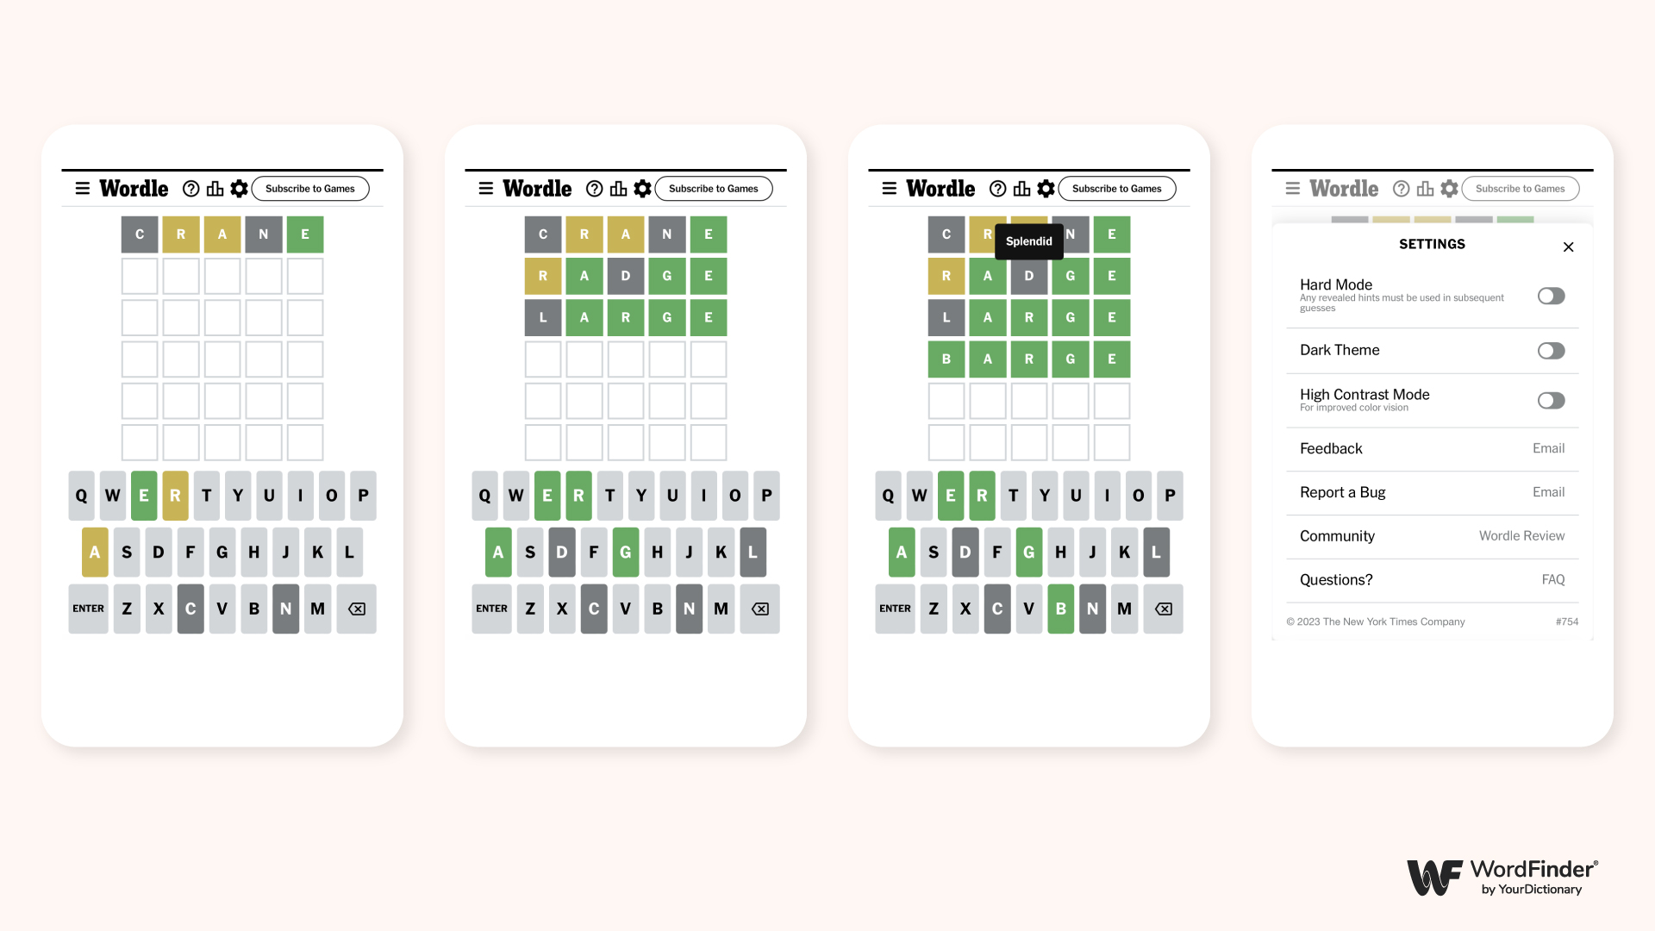Click the stats icon on third board
Viewport: 1655px width, 931px height.
coord(1021,188)
